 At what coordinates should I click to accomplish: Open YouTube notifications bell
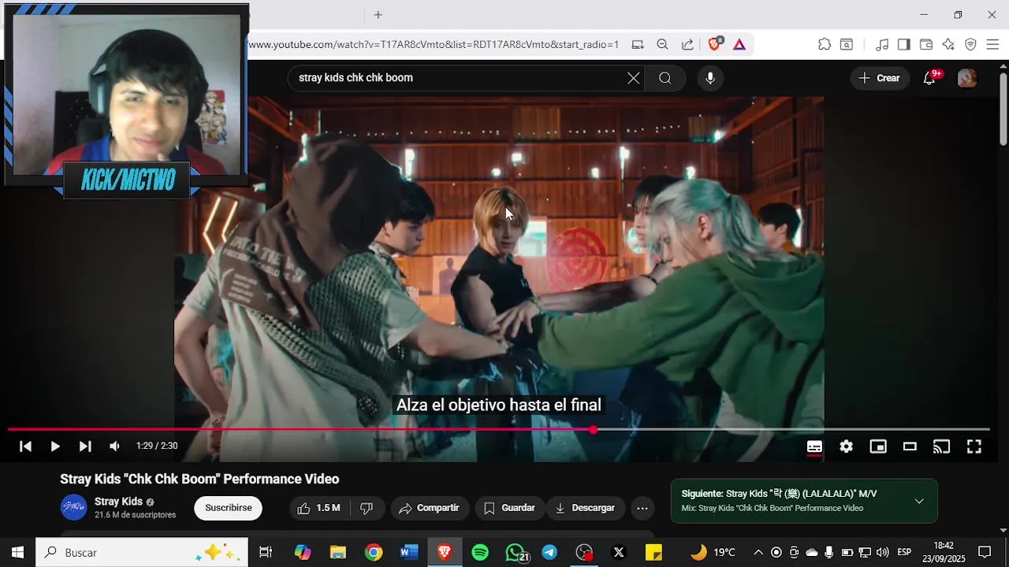(929, 78)
